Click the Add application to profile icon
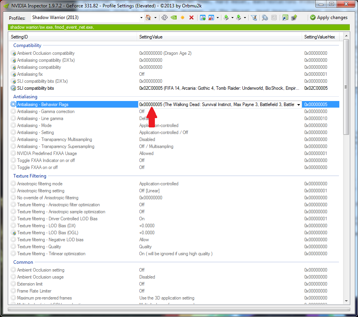This screenshot has height=317, width=358. (x=202, y=17)
